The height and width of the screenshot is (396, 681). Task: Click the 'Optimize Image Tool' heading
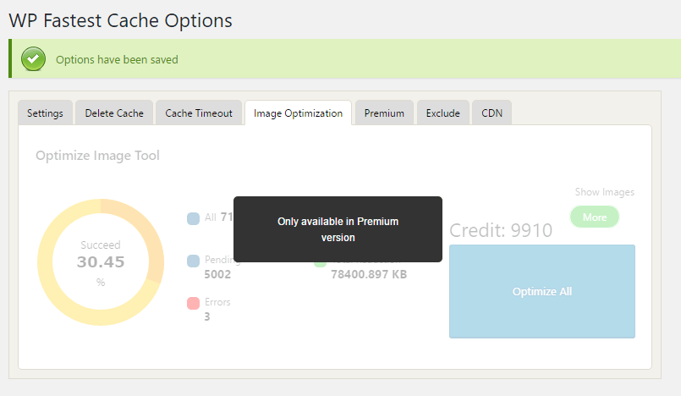tap(98, 156)
